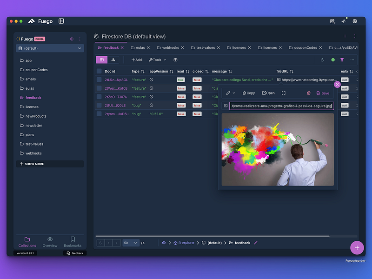Switch to the couponCodes tab
This screenshot has width=372, height=279.
(x=306, y=47)
